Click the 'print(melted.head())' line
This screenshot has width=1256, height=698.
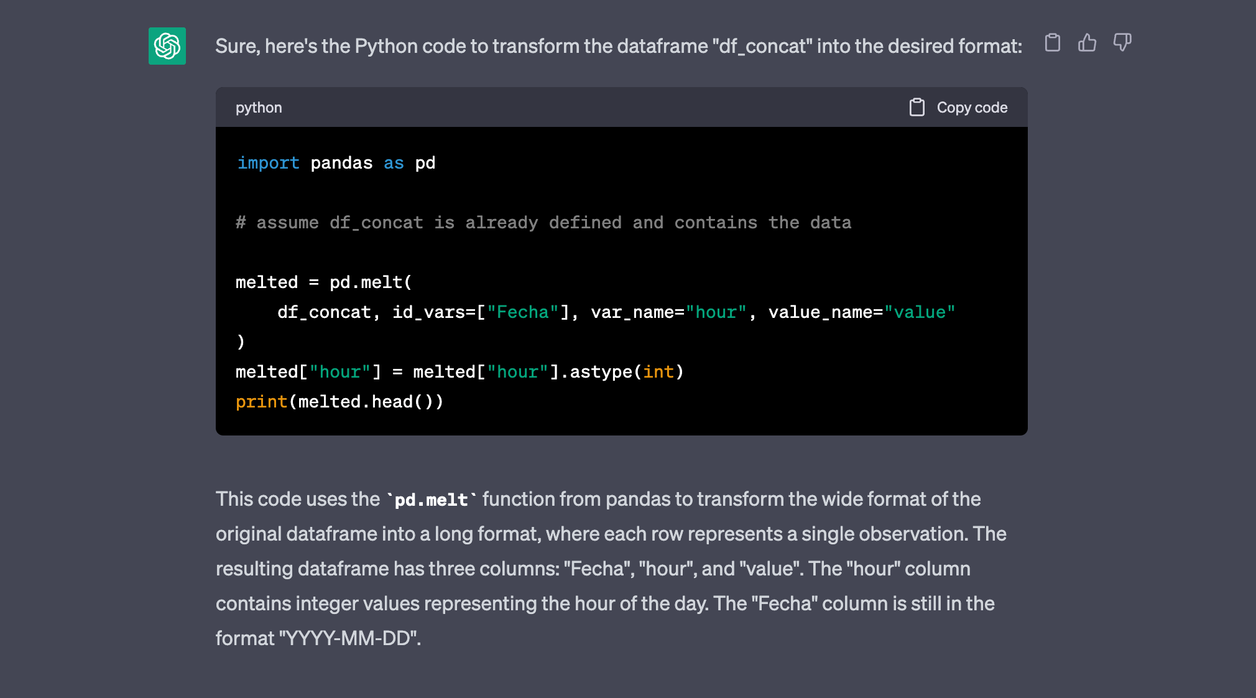point(339,402)
